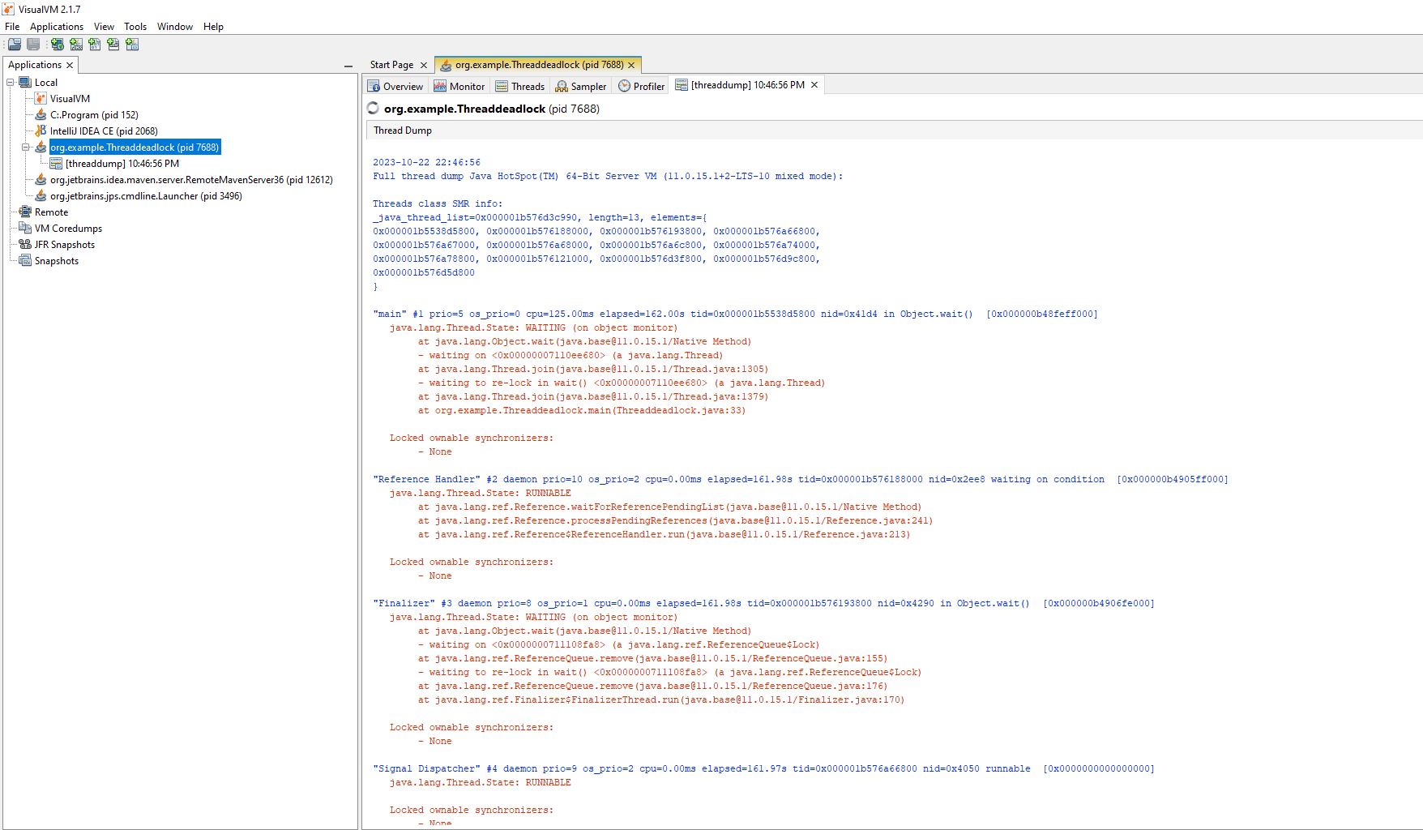Screen dimensions: 1423x830
Task: Click the Add VM Coredump toolbar icon
Action: click(x=95, y=45)
